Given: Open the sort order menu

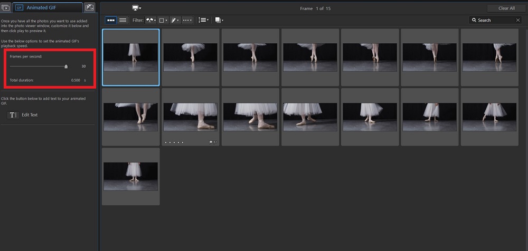Looking at the screenshot, I should tap(203, 20).
